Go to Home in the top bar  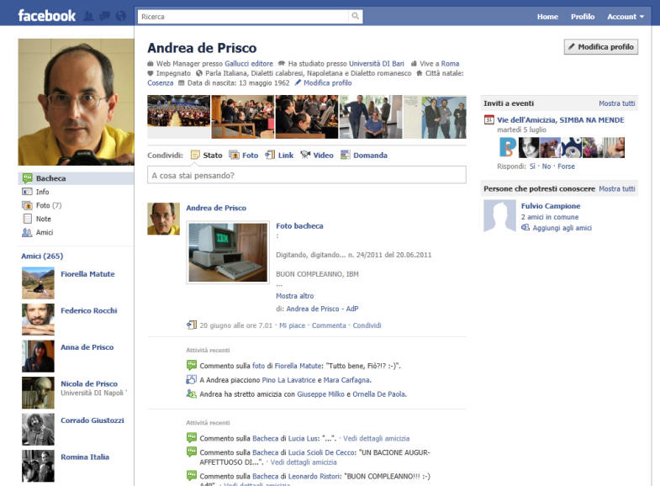click(x=547, y=17)
